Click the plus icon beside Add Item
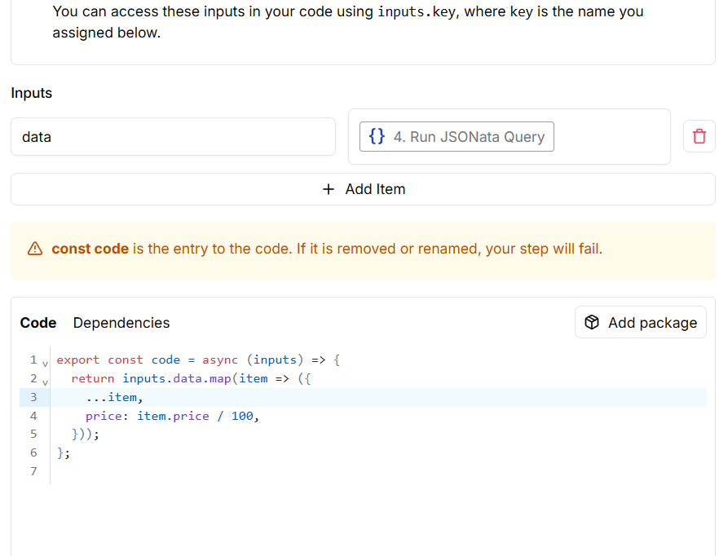The image size is (719, 556). click(329, 189)
